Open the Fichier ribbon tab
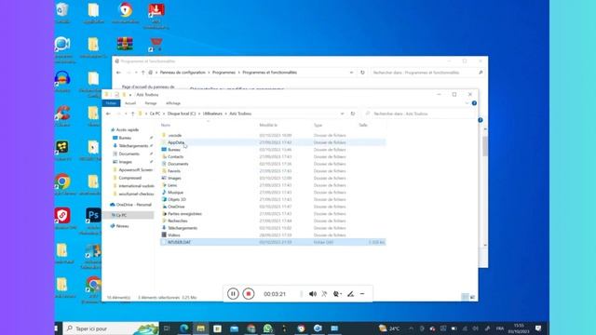596x335 pixels. [x=111, y=103]
